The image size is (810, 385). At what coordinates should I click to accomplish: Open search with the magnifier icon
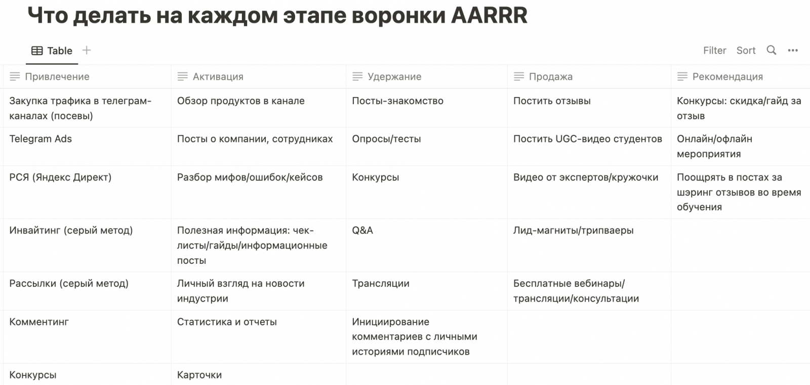772,50
